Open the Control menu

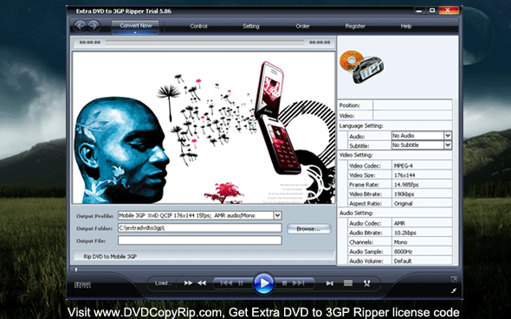(198, 26)
